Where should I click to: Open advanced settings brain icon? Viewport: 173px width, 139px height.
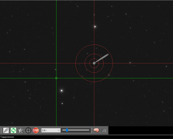click(x=96, y=130)
